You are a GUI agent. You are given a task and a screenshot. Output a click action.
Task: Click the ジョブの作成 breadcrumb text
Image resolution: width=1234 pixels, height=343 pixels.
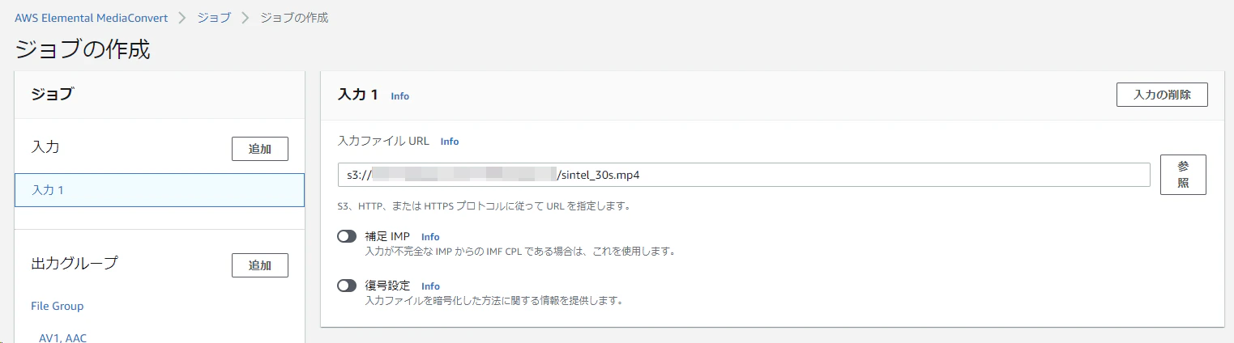(x=294, y=17)
